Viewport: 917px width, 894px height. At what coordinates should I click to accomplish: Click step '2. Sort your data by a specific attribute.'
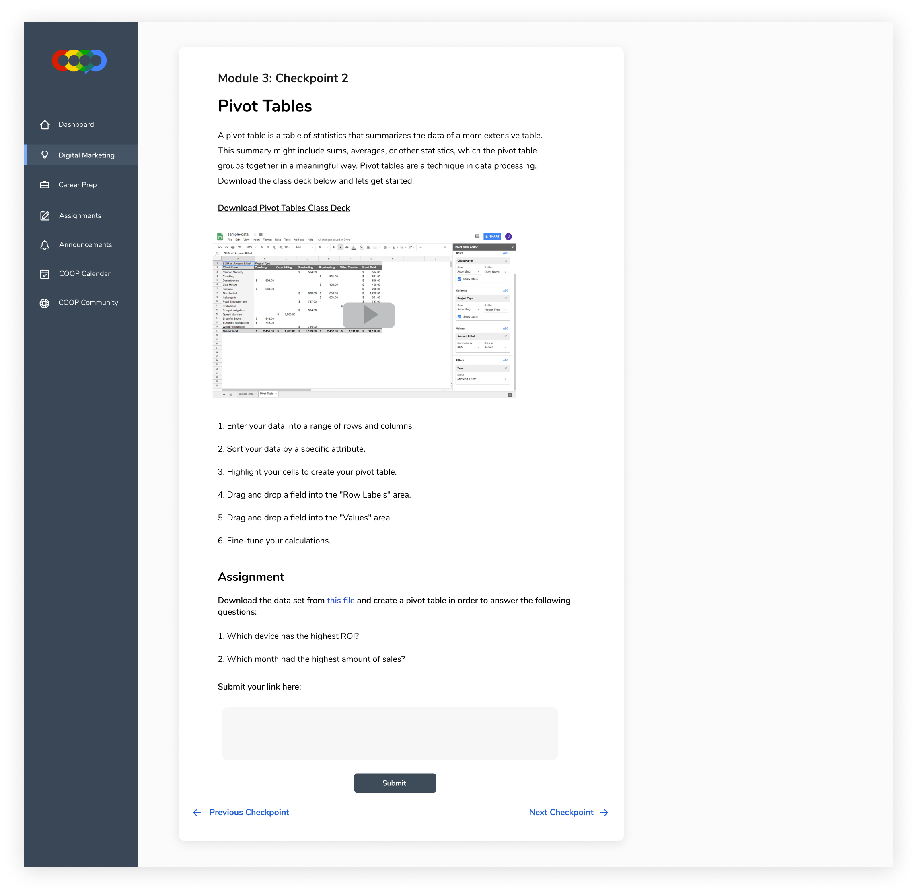pyautogui.click(x=291, y=449)
